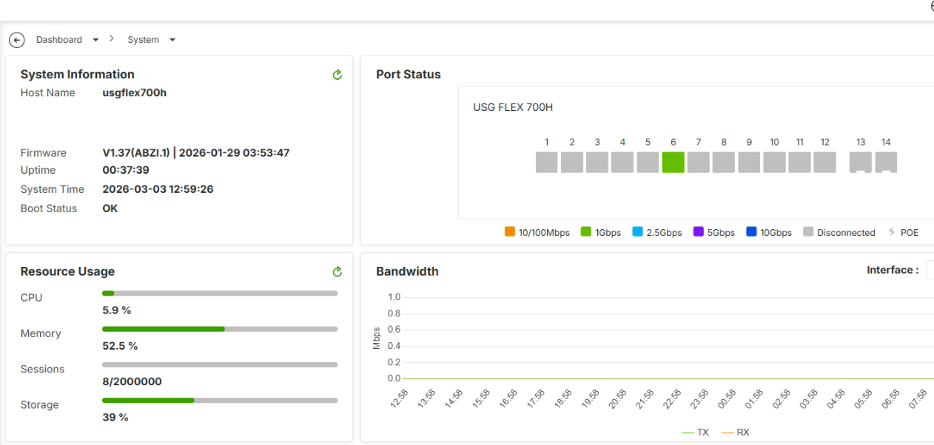The width and height of the screenshot is (934, 445).
Task: Refresh the Resource Usage panel
Action: (337, 272)
